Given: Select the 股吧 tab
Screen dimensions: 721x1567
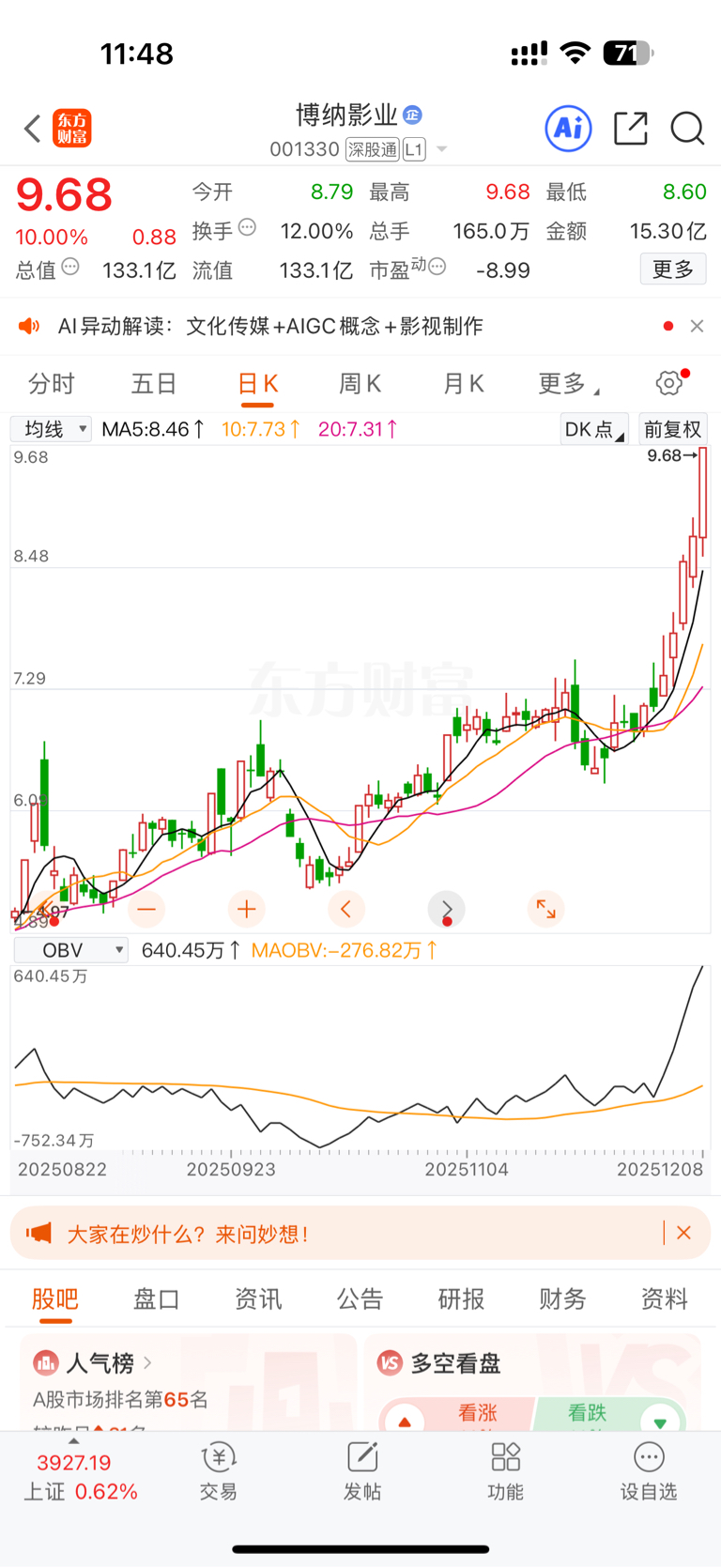Looking at the screenshot, I should click(x=55, y=1298).
